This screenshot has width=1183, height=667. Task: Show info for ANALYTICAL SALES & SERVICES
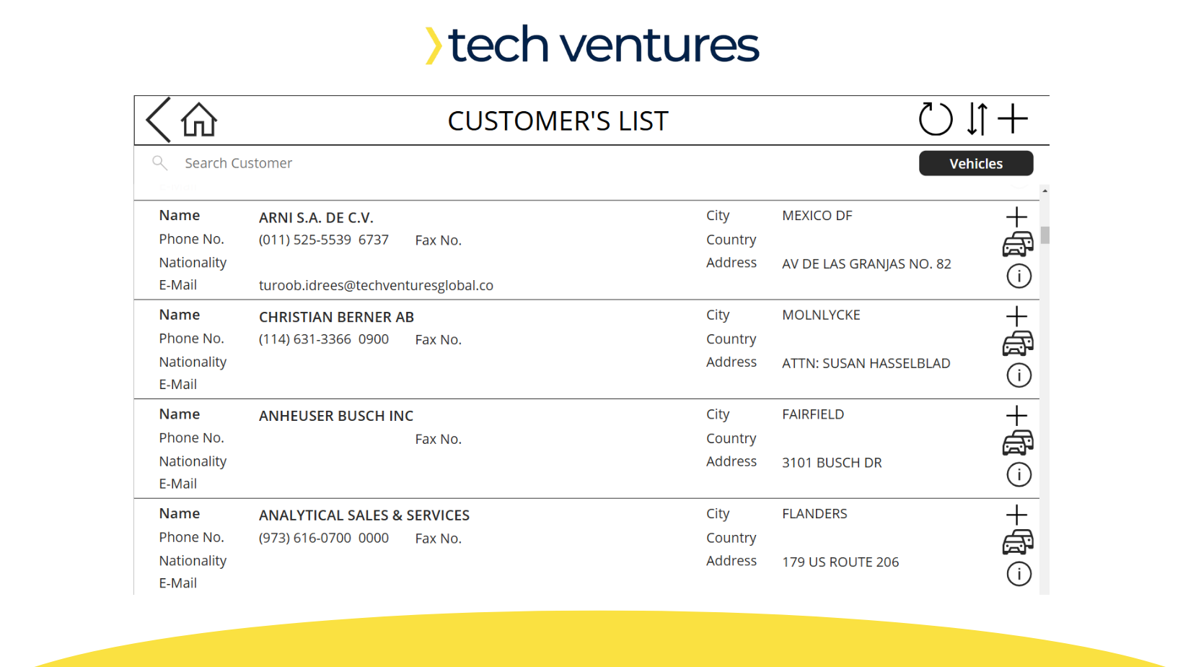coord(1019,574)
